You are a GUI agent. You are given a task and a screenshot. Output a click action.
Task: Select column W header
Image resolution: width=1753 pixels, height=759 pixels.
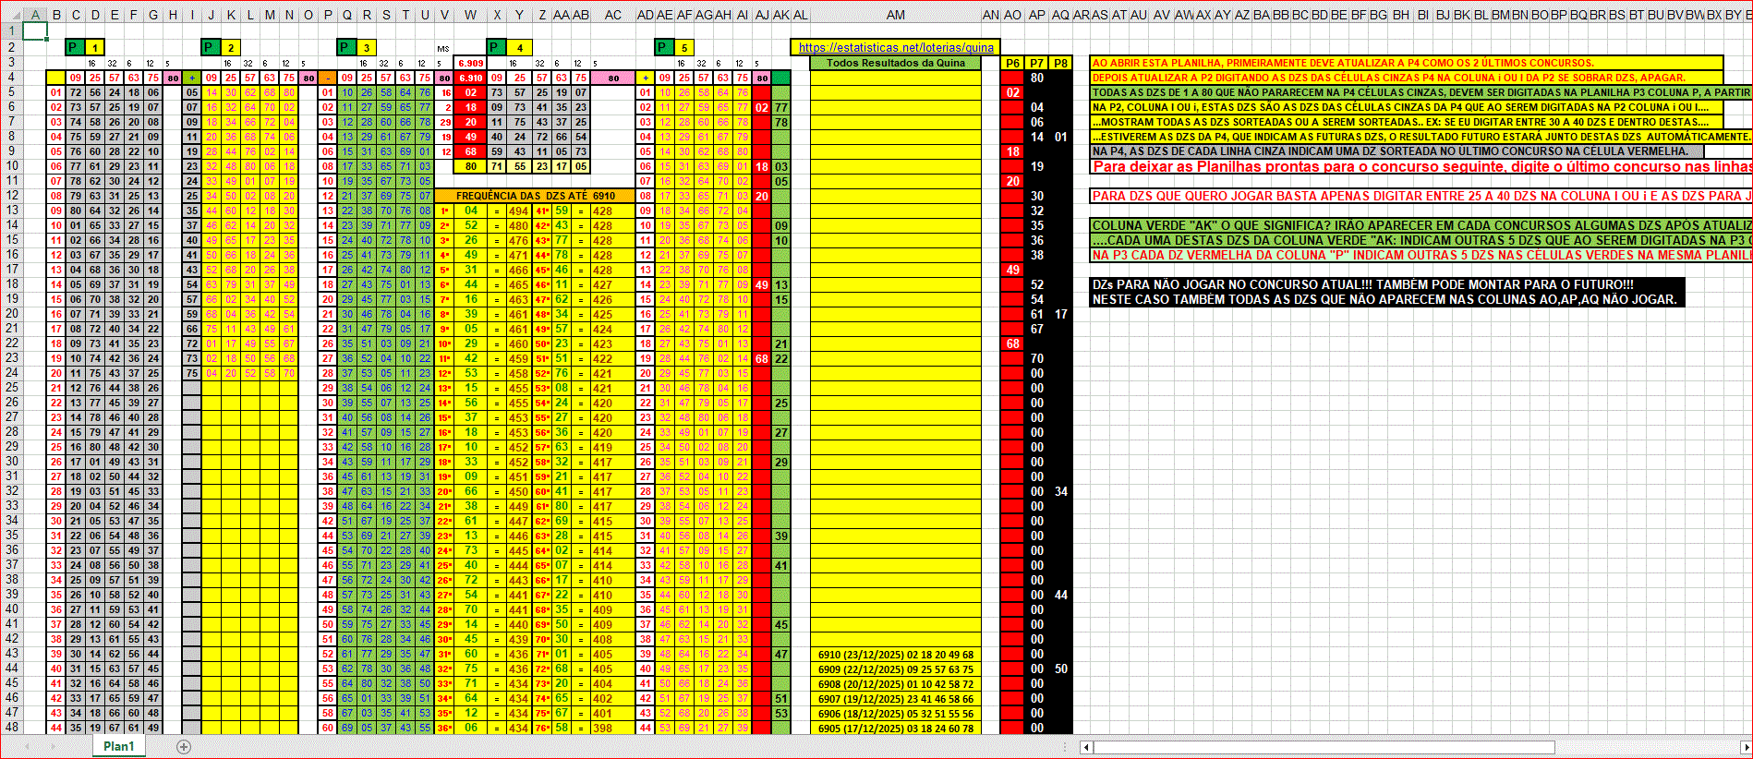(470, 15)
